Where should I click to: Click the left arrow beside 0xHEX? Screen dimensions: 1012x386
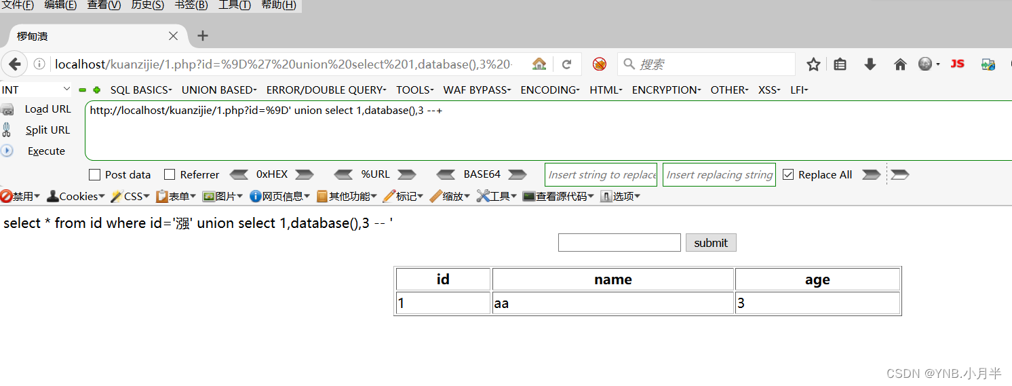[x=239, y=174]
